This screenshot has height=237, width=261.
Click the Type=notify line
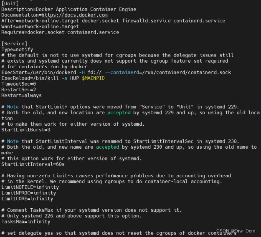pos(17,49)
